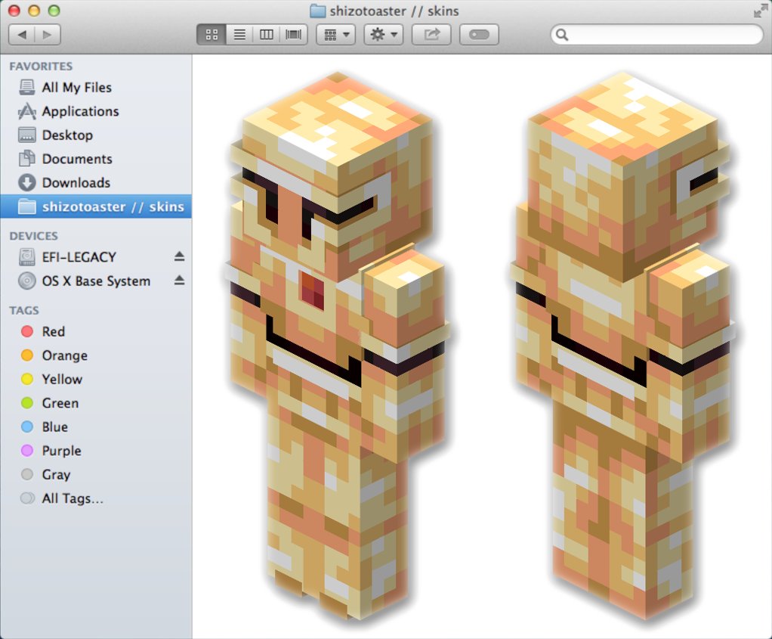Focus the Finder search field
The height and width of the screenshot is (639, 772).
tap(656, 35)
